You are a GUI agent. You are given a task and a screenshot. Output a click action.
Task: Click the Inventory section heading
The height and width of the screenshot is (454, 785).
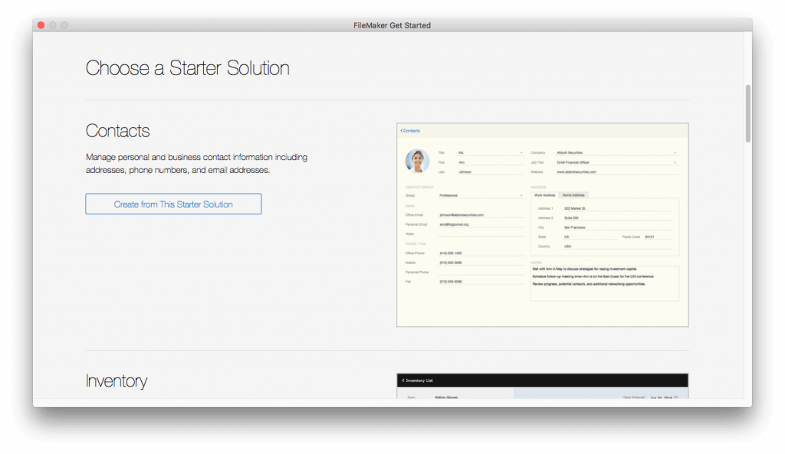coord(117,381)
